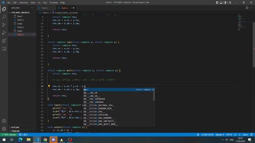Open the Source Control view
Screen dimensions: 255x143
(x=4, y=25)
